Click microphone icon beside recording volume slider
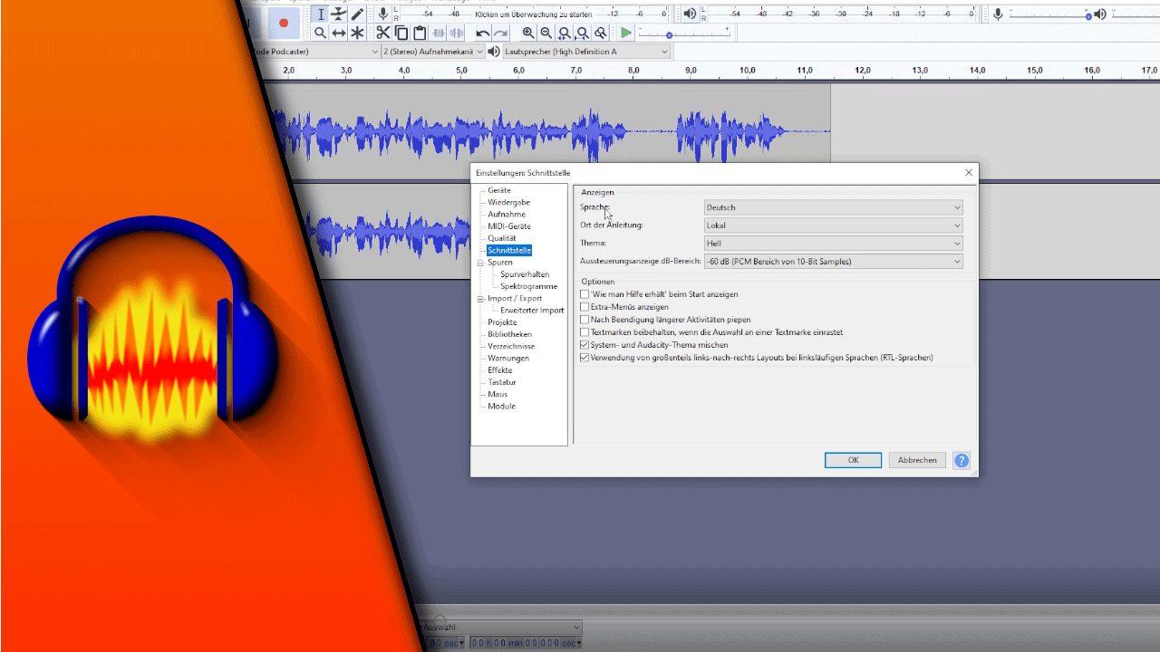The width and height of the screenshot is (1160, 652). (998, 14)
